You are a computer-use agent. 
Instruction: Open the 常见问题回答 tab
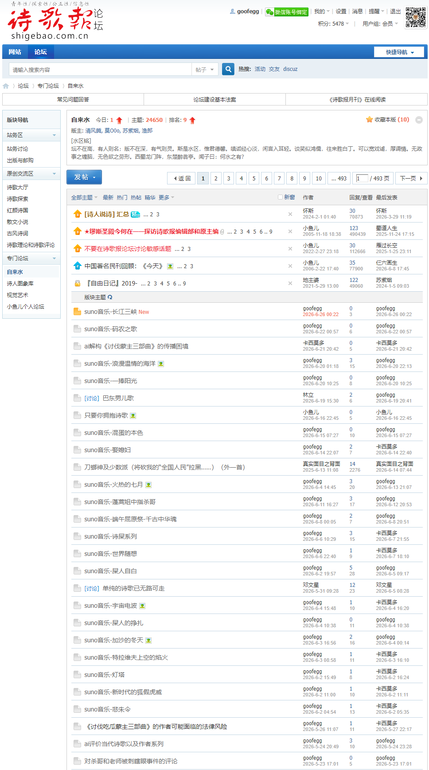tap(73, 100)
